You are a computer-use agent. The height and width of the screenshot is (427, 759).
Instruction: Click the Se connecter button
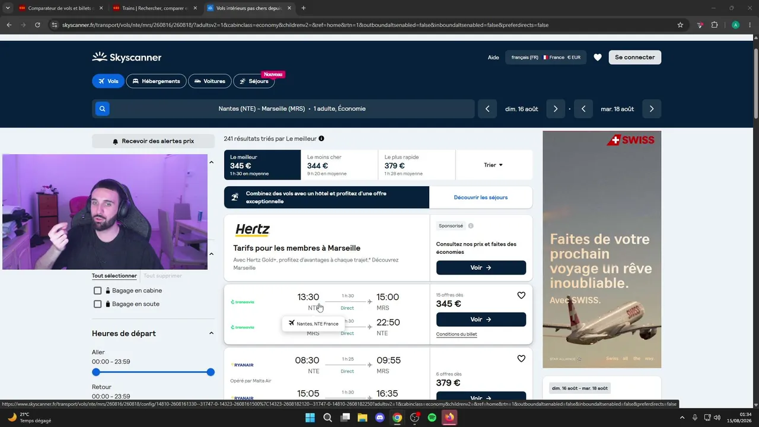(634, 58)
